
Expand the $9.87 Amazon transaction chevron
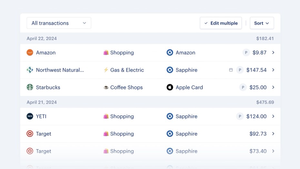click(x=273, y=52)
